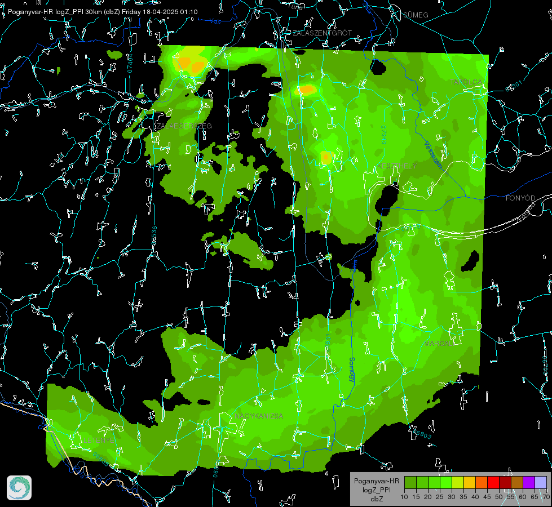
Task: Click the FONYÓD city label
Action: (x=520, y=198)
